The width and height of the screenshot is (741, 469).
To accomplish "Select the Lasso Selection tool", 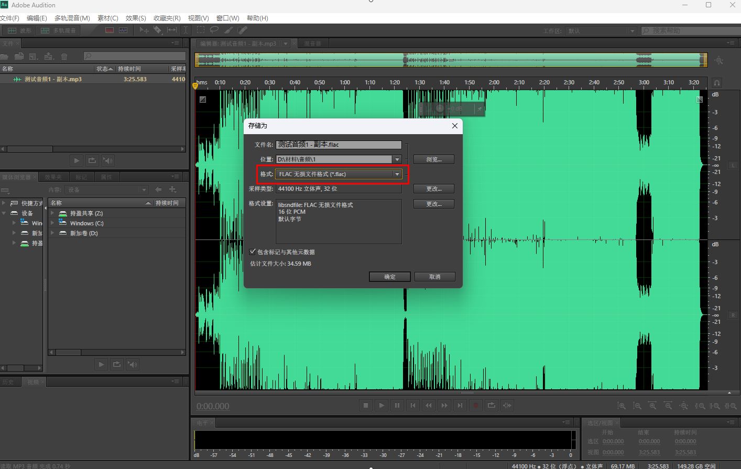I will click(213, 30).
